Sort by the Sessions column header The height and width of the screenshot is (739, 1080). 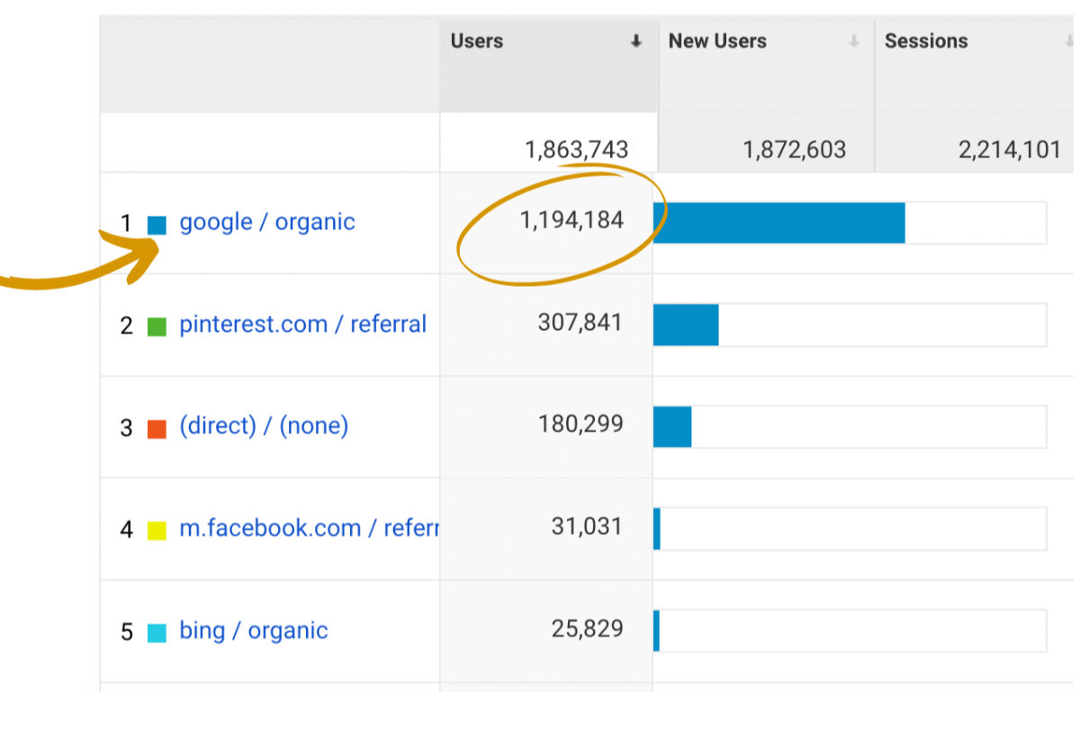(x=926, y=41)
